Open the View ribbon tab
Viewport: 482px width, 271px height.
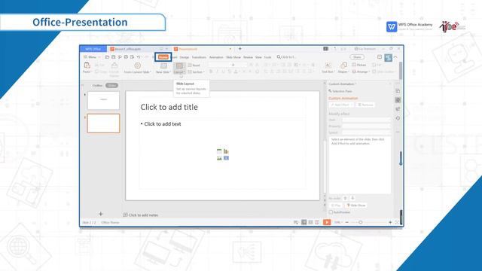tap(258, 57)
